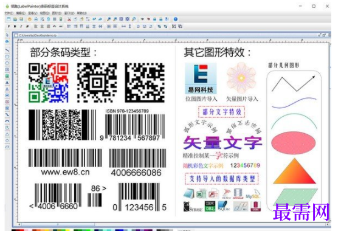The image size is (341, 231).
Task: Select the orange gradient triangle shape
Action: 294,171
